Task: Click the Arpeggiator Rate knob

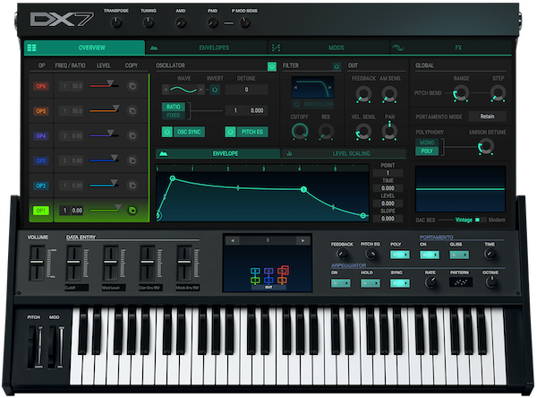Action: 430,283
